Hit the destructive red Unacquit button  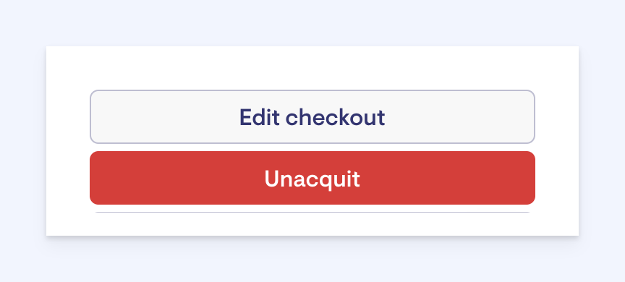coord(312,178)
